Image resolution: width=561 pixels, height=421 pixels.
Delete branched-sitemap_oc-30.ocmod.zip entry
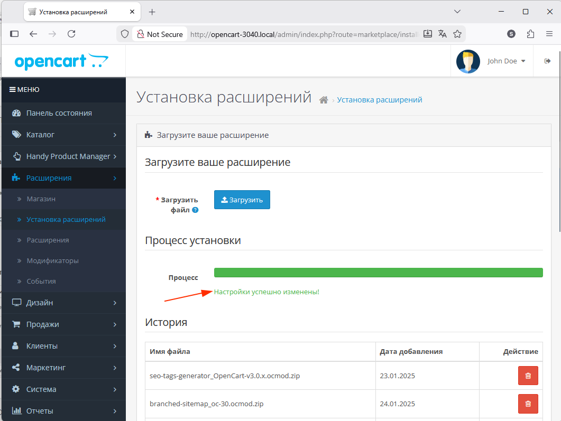pos(528,404)
